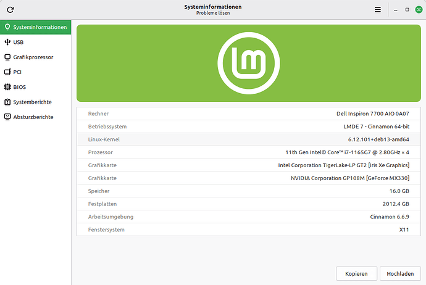The image size is (426, 285).
Task: Click the disk size 2012.4 GB
Action: (x=396, y=204)
